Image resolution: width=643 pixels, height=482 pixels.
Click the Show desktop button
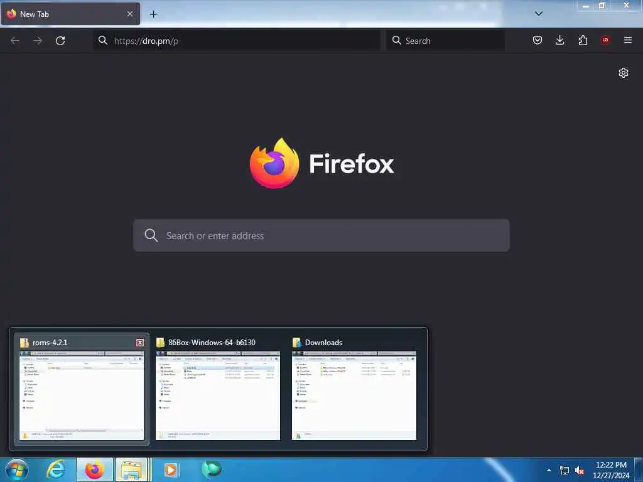pyautogui.click(x=639, y=469)
